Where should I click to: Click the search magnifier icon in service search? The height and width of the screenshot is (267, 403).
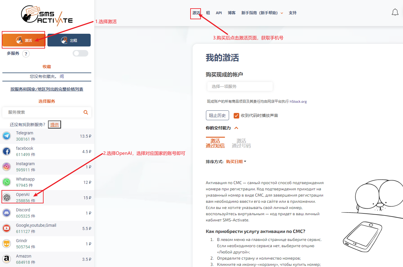pos(86,112)
